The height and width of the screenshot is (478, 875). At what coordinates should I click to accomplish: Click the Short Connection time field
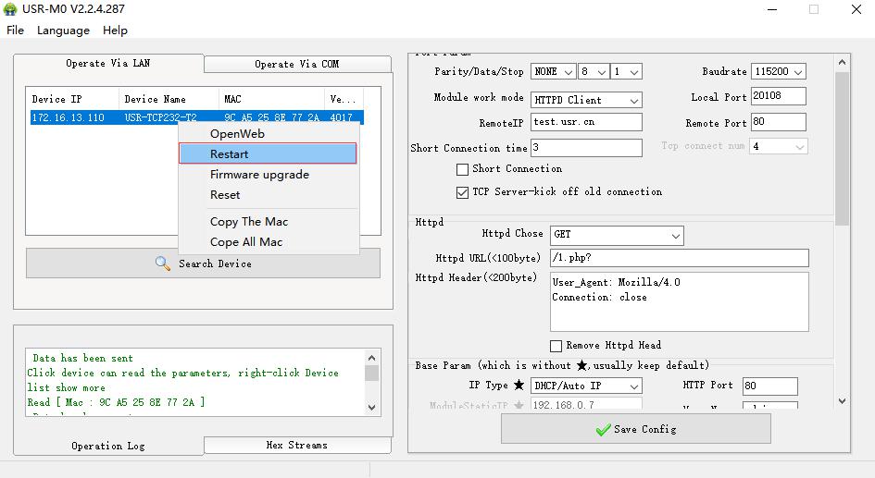[x=586, y=148]
